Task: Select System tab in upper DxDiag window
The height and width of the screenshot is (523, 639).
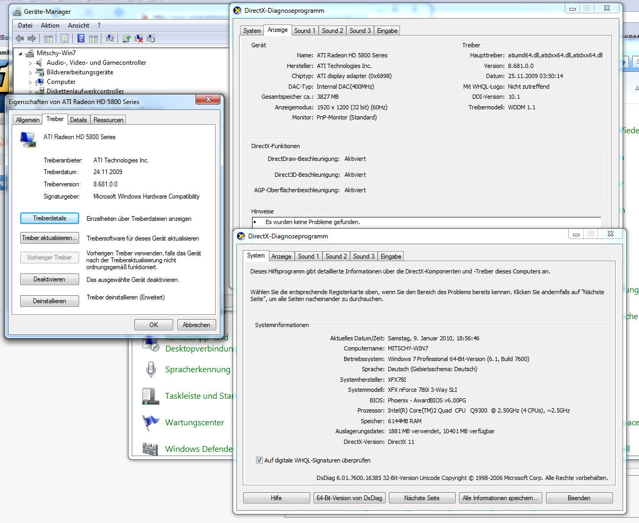Action: tap(252, 31)
